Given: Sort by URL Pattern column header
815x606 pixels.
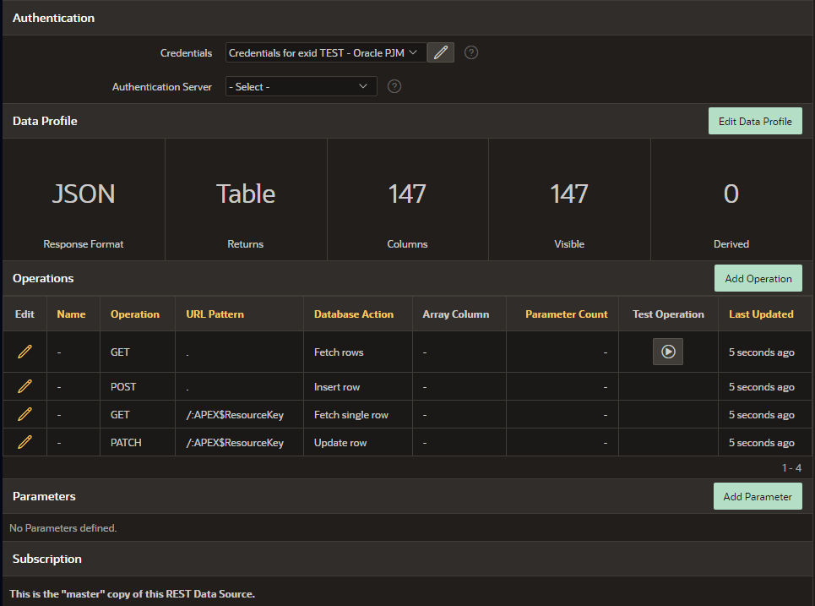Looking at the screenshot, I should [215, 314].
